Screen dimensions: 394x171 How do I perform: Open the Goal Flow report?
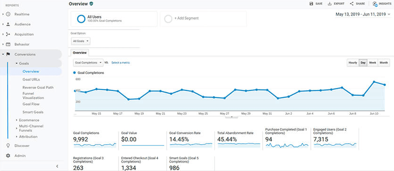pyautogui.click(x=31, y=104)
